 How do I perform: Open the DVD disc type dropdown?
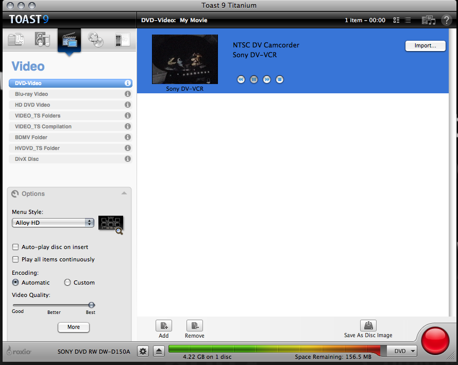402,351
